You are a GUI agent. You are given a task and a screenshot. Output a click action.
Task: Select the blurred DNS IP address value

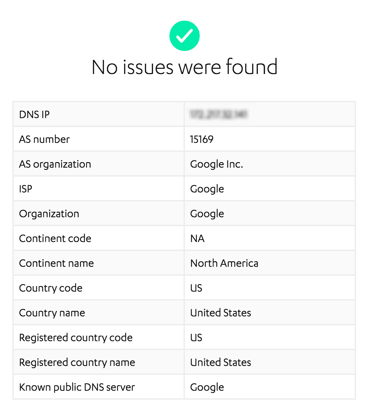click(219, 114)
